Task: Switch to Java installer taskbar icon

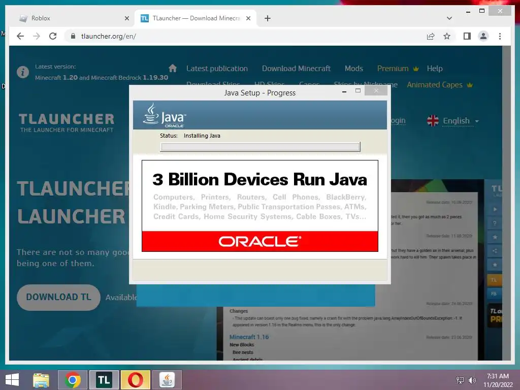Action: (167, 380)
